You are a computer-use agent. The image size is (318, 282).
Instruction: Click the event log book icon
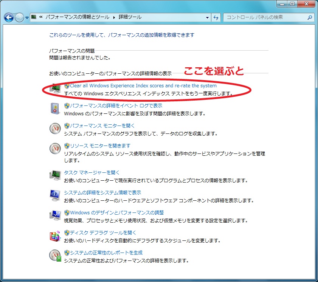(x=55, y=108)
